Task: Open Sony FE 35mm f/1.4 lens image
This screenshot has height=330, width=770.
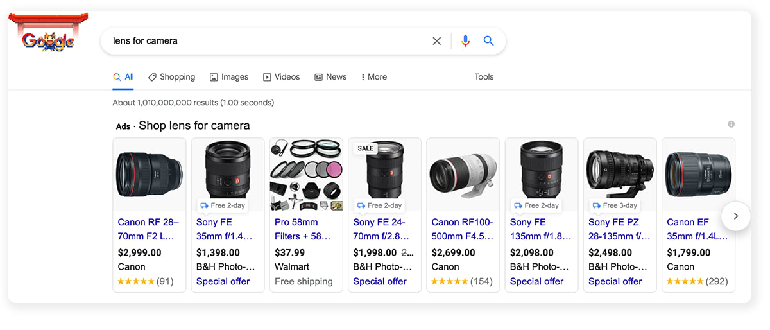Action: [228, 175]
